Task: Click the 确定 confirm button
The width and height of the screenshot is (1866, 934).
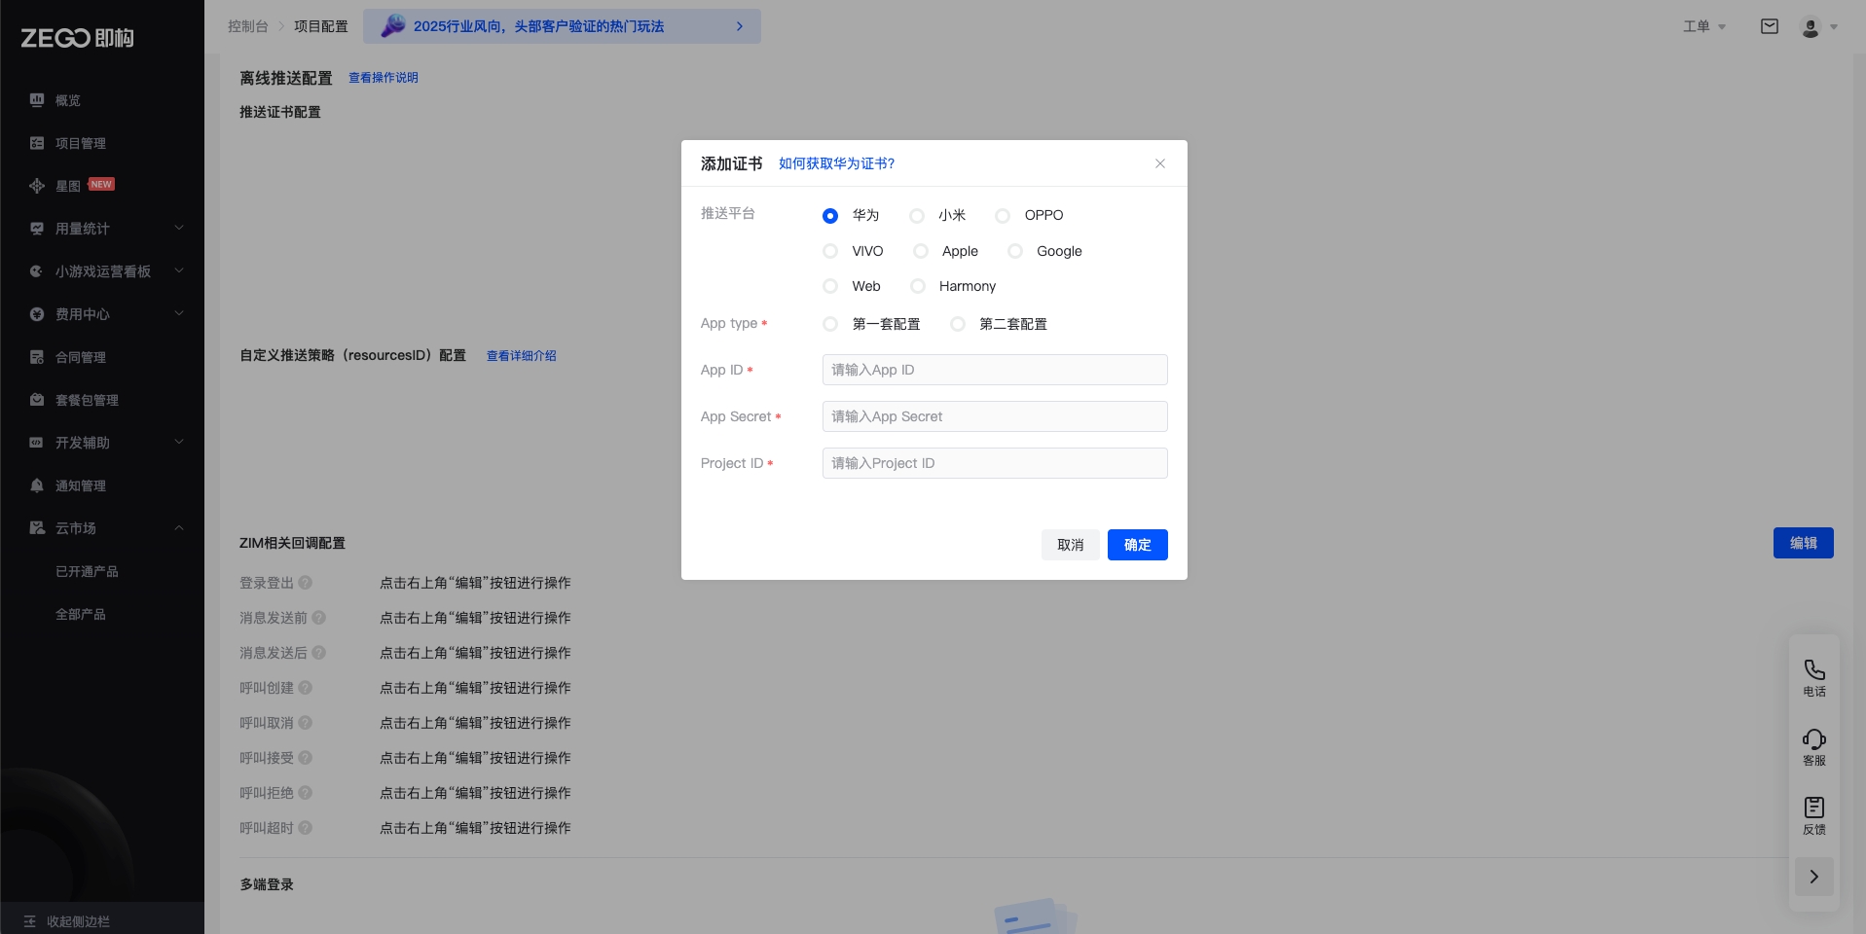Action: click(x=1137, y=545)
